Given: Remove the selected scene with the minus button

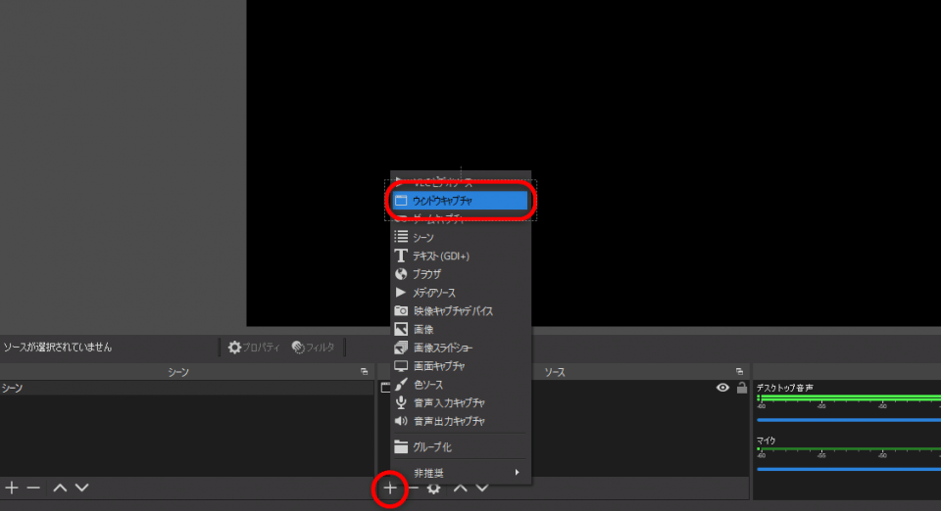Looking at the screenshot, I should pyautogui.click(x=33, y=488).
